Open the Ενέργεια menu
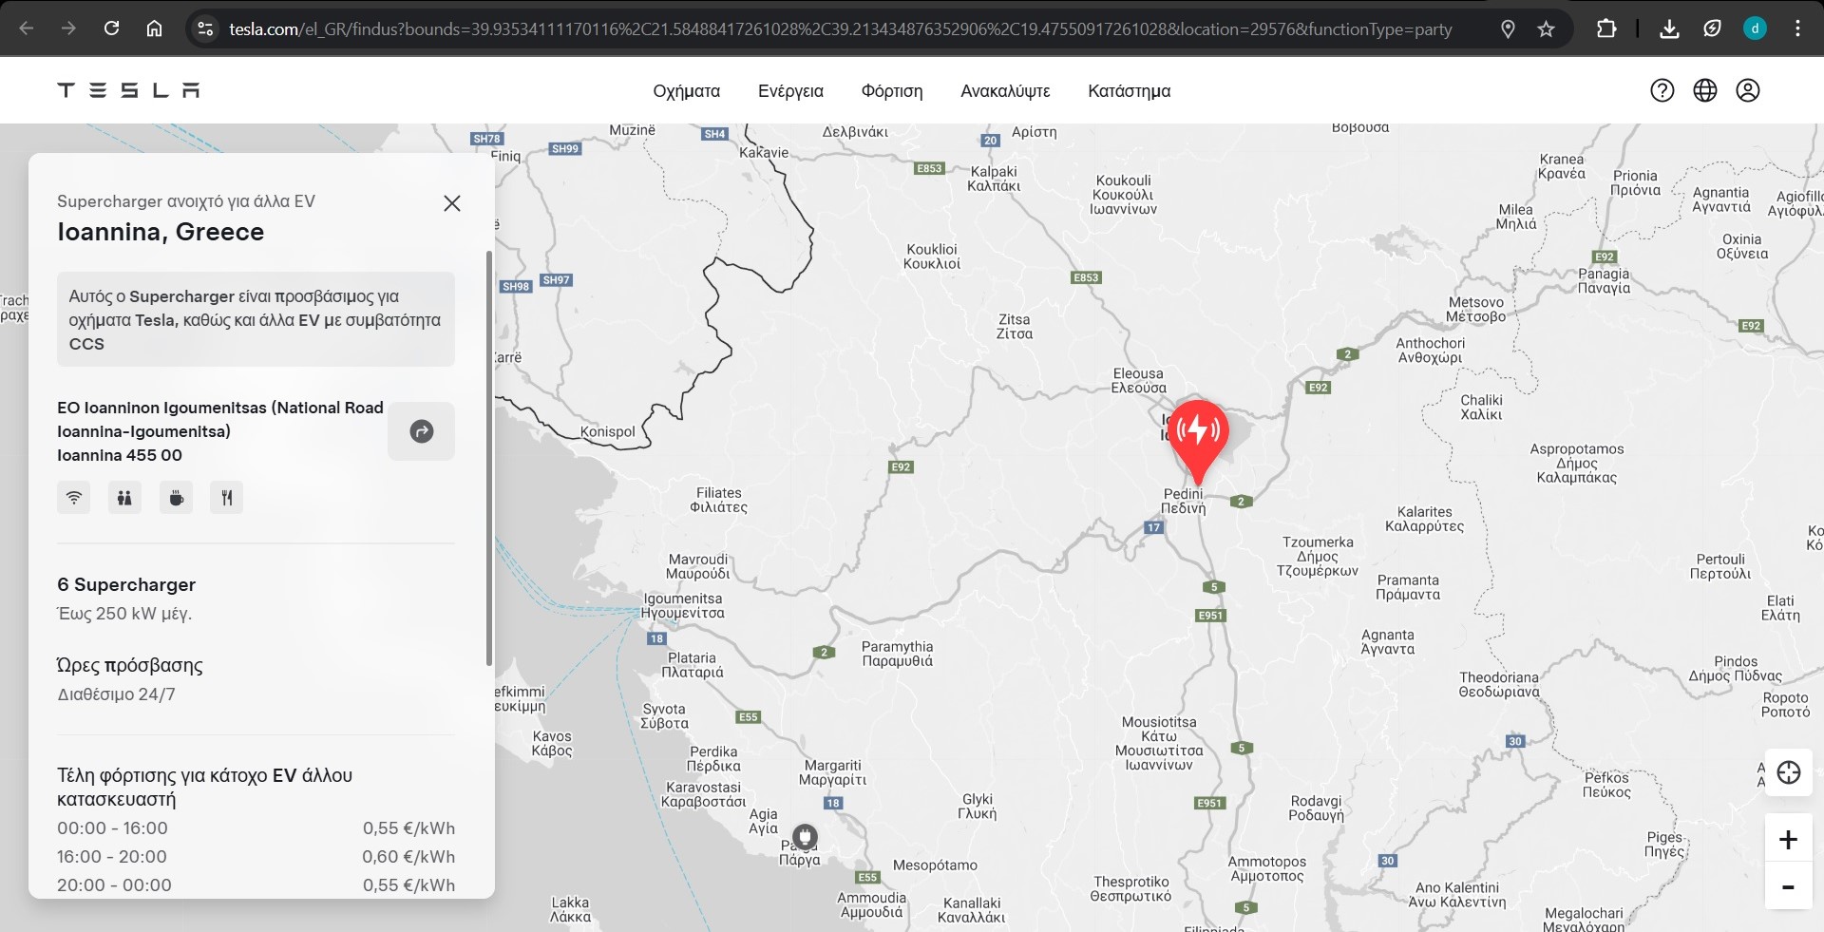The height and width of the screenshot is (932, 1824). [790, 91]
